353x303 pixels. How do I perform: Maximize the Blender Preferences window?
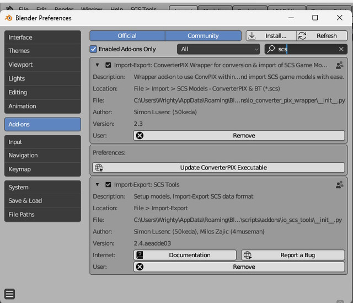click(x=315, y=18)
